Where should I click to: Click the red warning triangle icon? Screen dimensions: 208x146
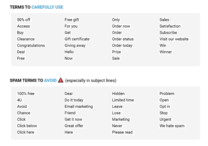coord(61,80)
